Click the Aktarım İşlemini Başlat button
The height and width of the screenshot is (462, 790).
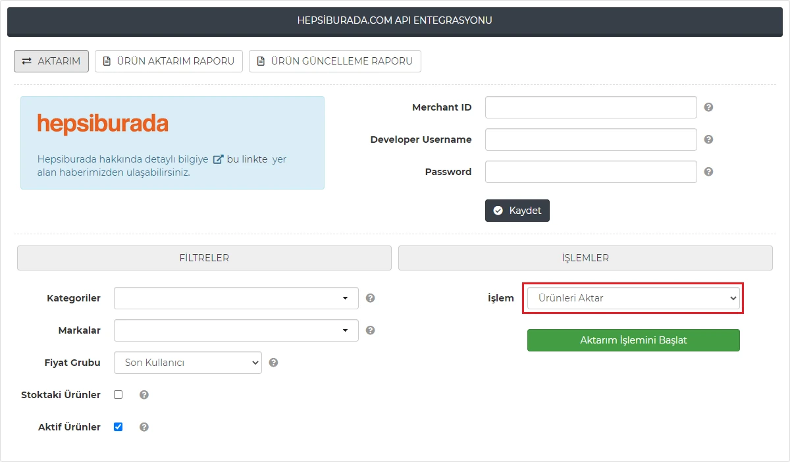[x=633, y=340]
